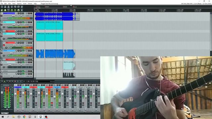This screenshot has width=212, height=119.
Task: Click the FX button on the GT R track
Action: (x=23, y=34)
